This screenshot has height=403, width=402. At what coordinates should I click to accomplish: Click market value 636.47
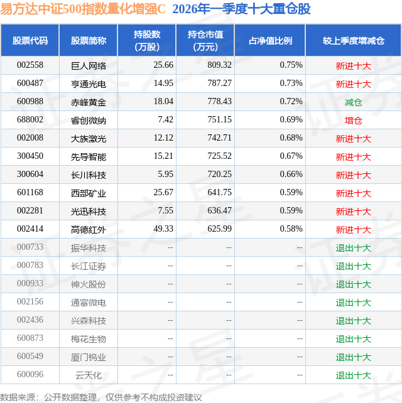pyautogui.click(x=220, y=210)
